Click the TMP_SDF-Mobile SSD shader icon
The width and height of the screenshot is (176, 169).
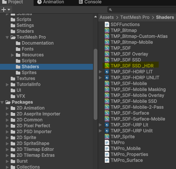tap(107, 101)
